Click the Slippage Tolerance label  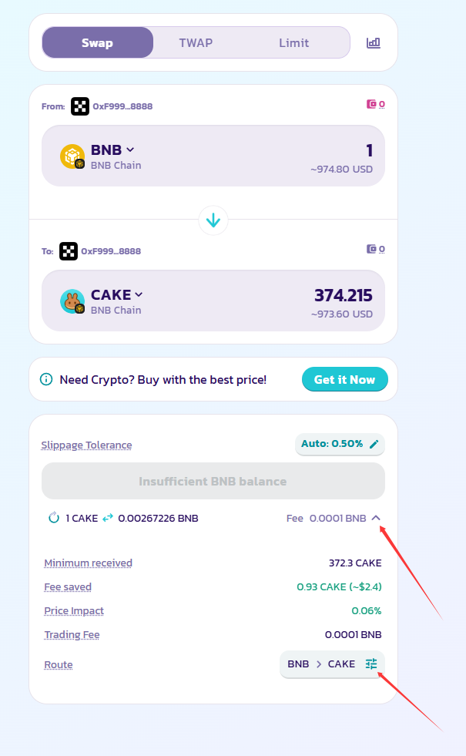point(86,445)
